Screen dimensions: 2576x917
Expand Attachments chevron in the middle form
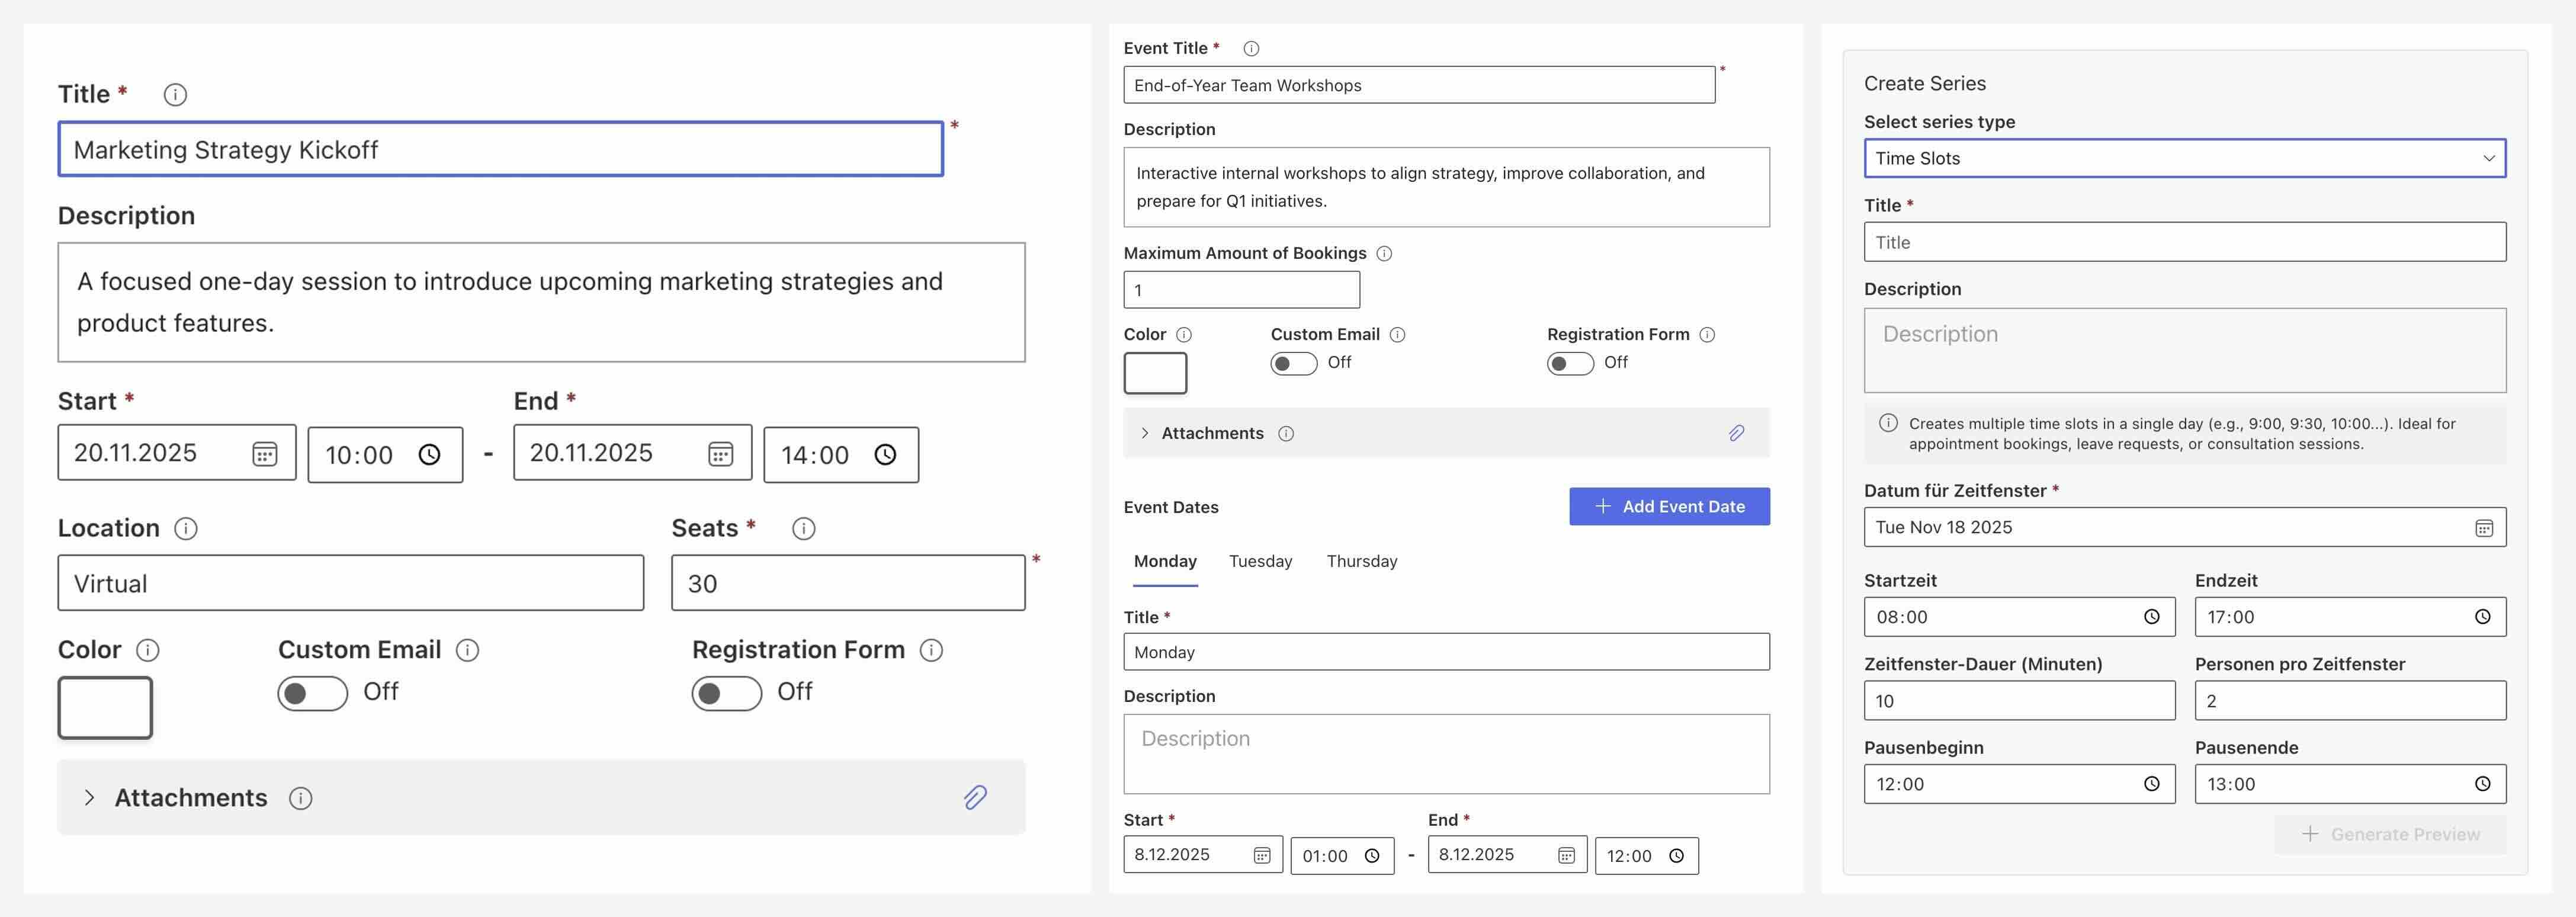click(x=1145, y=433)
